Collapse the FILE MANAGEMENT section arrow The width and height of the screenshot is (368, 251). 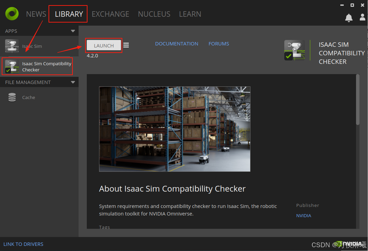click(x=73, y=82)
